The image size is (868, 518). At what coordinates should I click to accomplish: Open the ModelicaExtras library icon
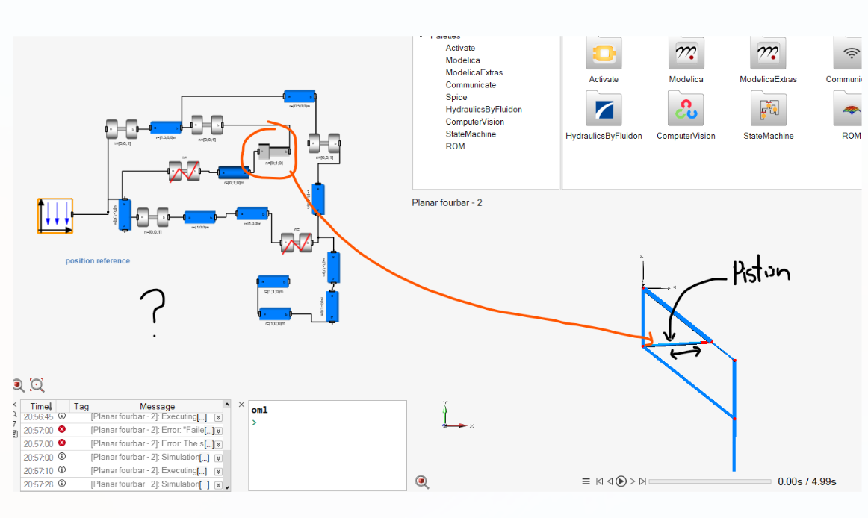pos(768,53)
